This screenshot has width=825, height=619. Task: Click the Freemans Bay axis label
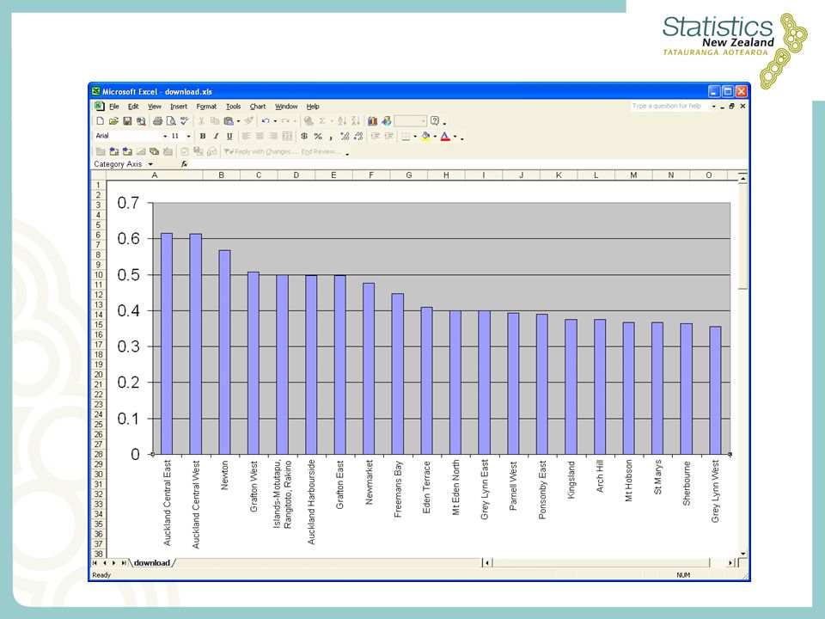pyautogui.click(x=398, y=489)
